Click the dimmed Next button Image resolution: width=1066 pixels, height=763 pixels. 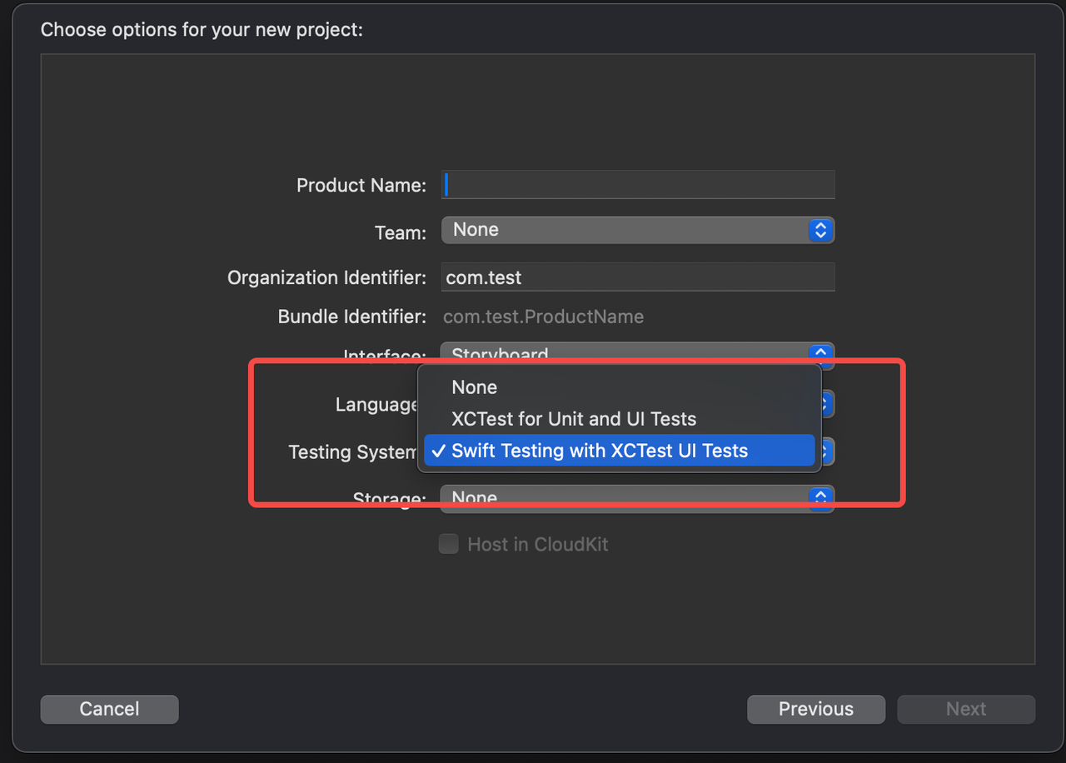965,709
